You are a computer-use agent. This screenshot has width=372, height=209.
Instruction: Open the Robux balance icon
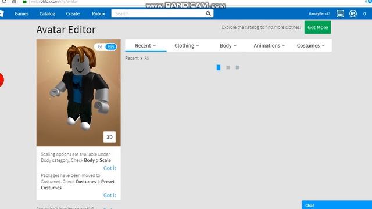353,14
